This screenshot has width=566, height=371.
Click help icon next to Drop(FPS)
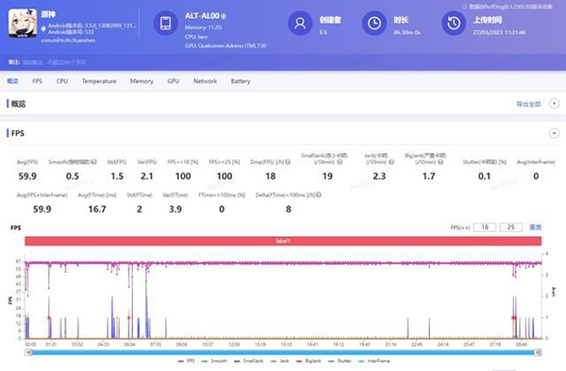pyautogui.click(x=288, y=161)
